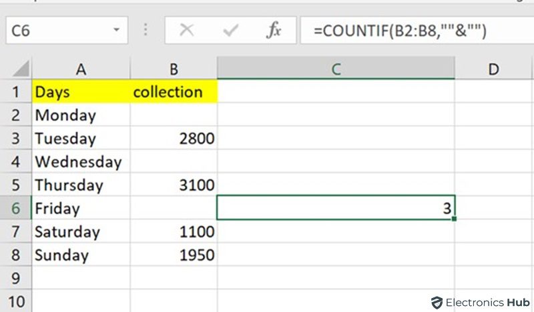Click the 'Days' header cell
Viewport: 534px width, 312px height.
(x=81, y=92)
